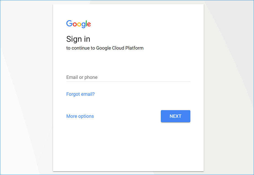Click the underline beneath the email field
254x175 pixels.
(x=128, y=81)
